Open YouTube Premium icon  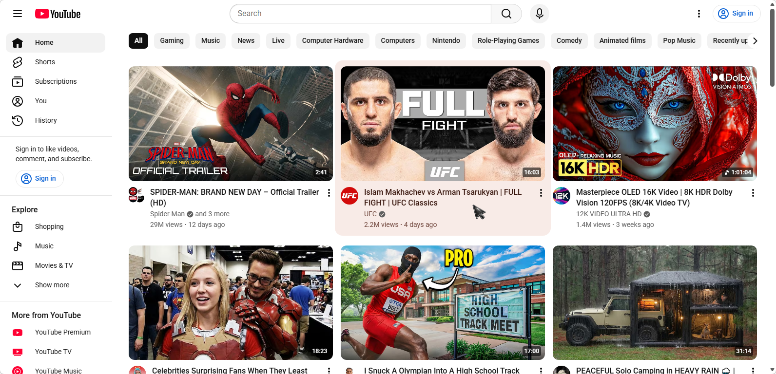coord(18,332)
